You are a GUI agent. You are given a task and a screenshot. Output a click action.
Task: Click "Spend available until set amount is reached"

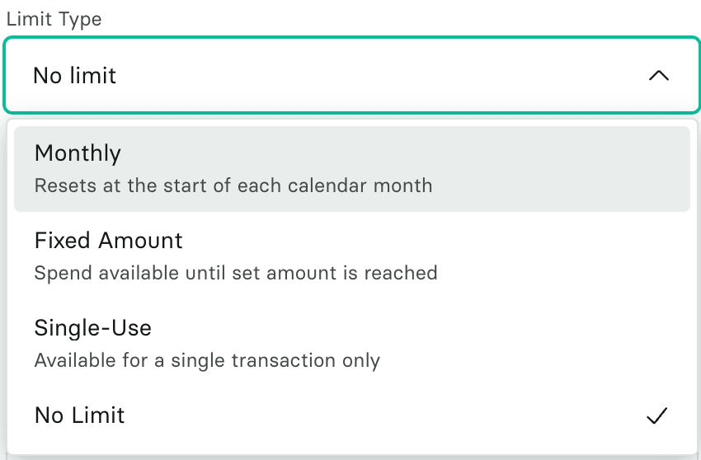(x=236, y=272)
